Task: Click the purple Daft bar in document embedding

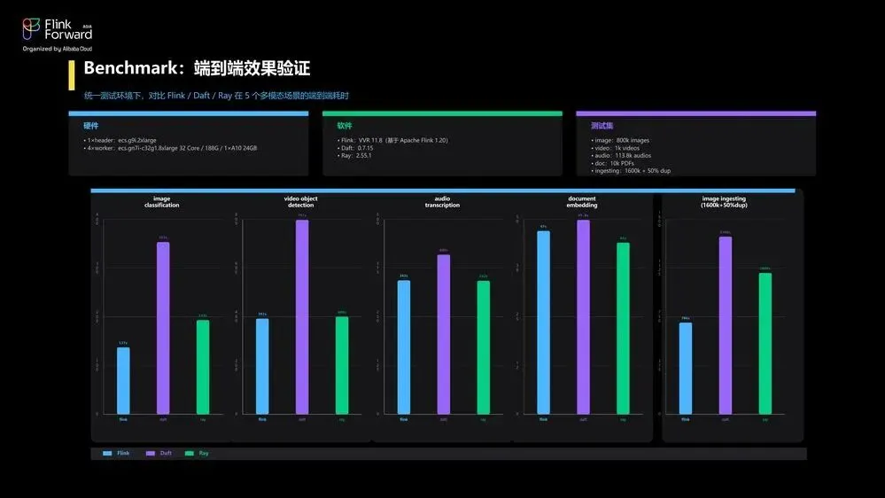Action: click(583, 317)
